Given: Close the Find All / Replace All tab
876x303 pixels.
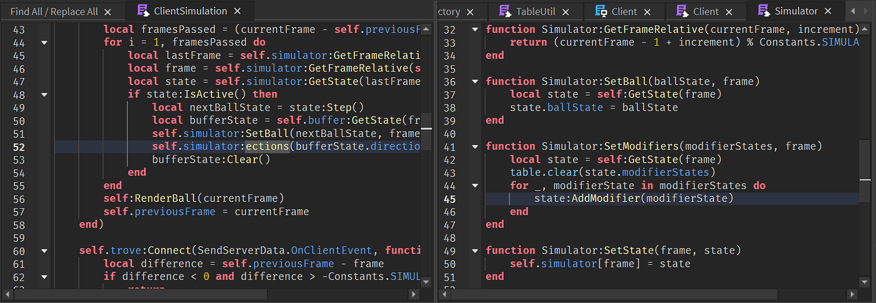Looking at the screenshot, I should click(x=107, y=11).
